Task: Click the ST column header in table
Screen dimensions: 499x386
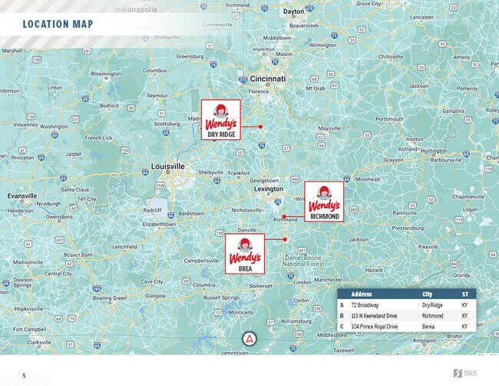Action: pyautogui.click(x=464, y=294)
